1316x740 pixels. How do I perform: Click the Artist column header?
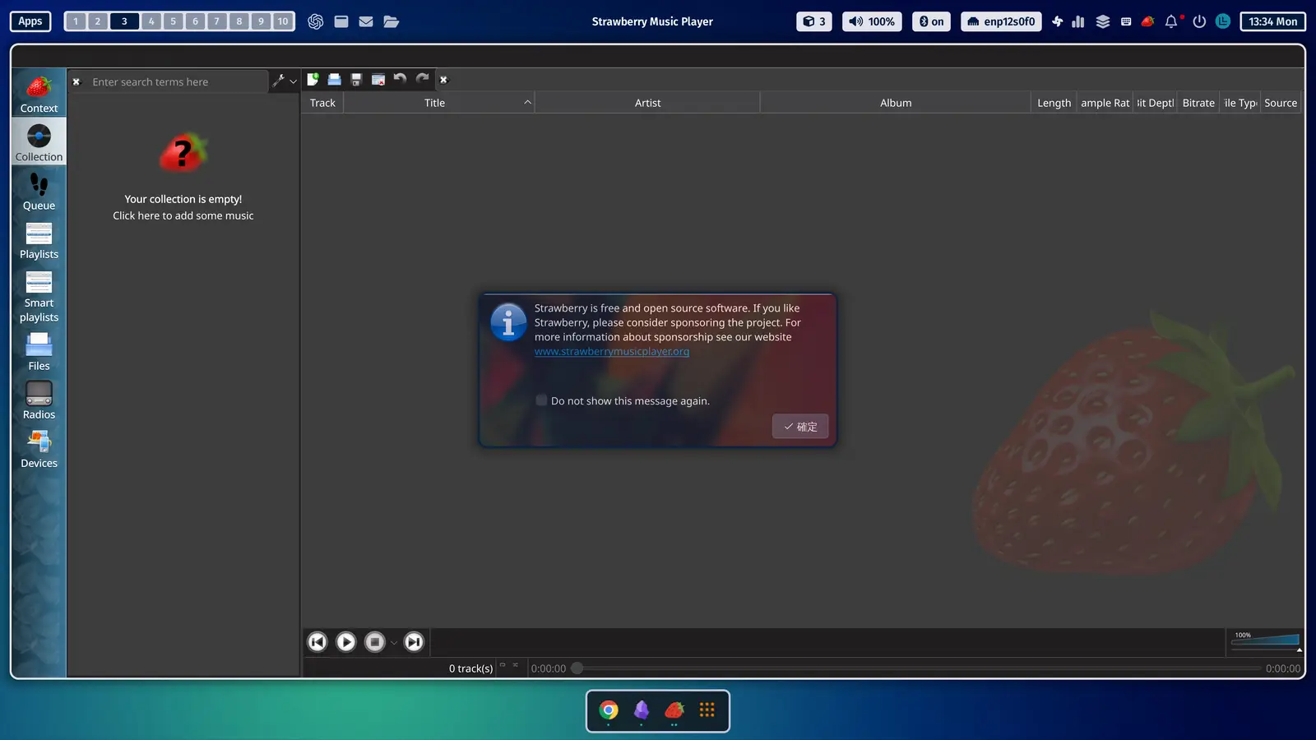pos(647,103)
